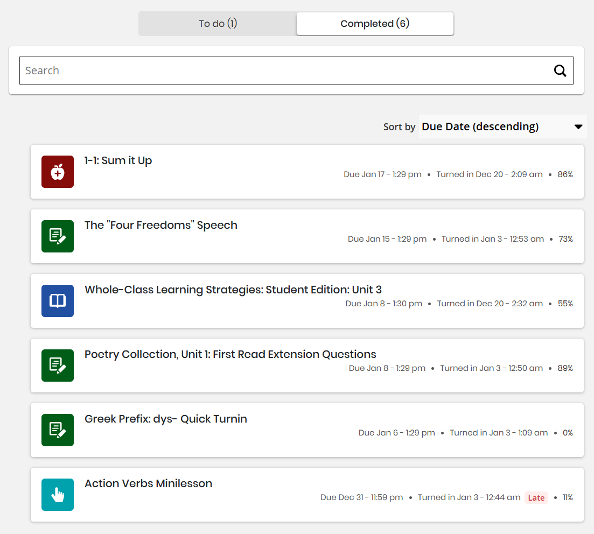The image size is (594, 534).
Task: Open the Sort by Due Date dropdown
Action: [x=502, y=127]
